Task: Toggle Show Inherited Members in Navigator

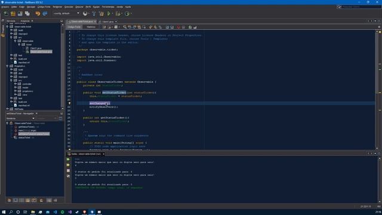Action: pos(10,201)
